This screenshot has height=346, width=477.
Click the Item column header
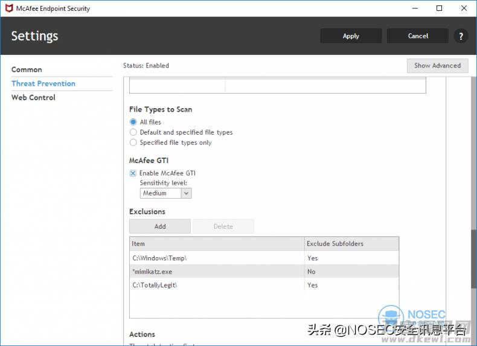click(217, 244)
